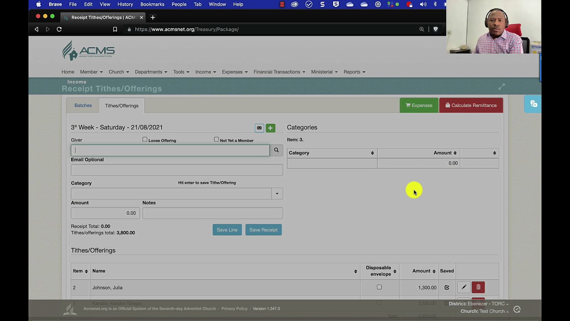The image size is (570, 321).
Task: Open the File menu in the menu bar
Action: pos(73,4)
